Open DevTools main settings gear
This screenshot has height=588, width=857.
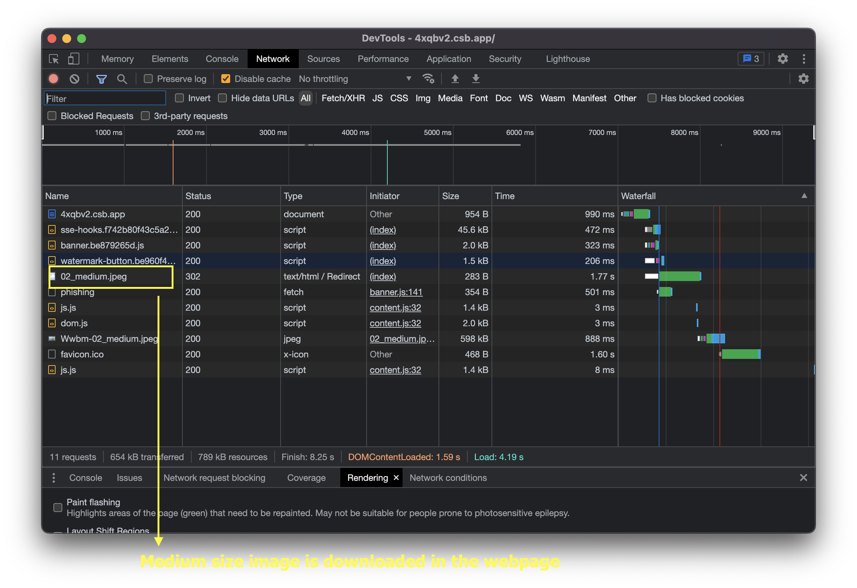click(x=782, y=59)
